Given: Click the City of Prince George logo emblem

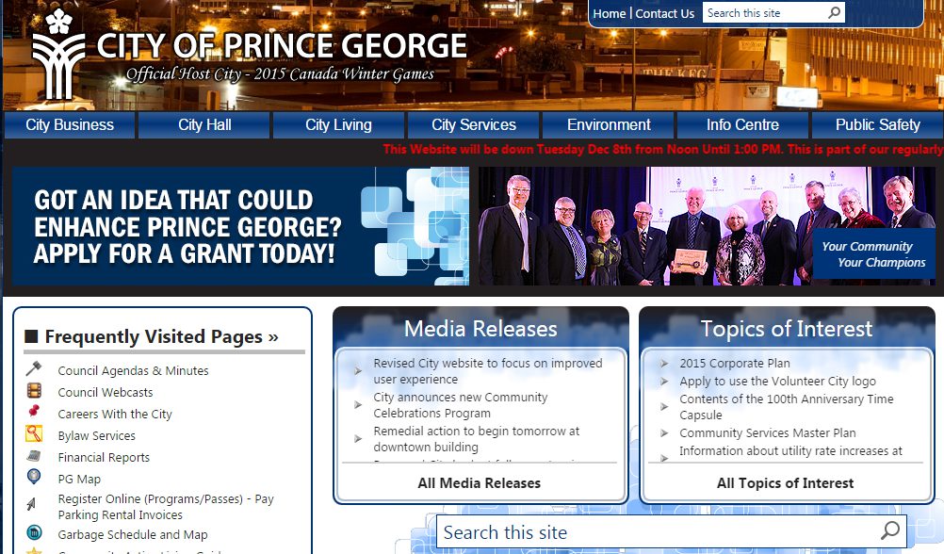Looking at the screenshot, I should [x=57, y=55].
